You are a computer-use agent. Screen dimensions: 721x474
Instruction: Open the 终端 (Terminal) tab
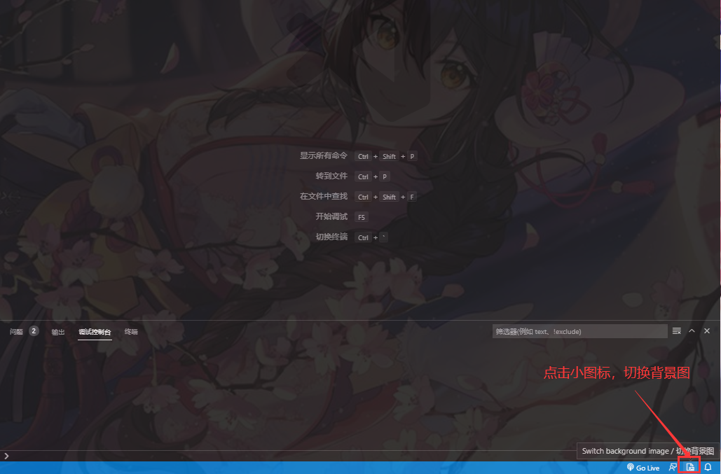[131, 332]
